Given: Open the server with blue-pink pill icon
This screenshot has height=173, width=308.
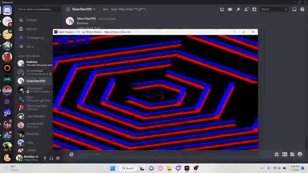Looking at the screenshot, I should click(7, 136).
